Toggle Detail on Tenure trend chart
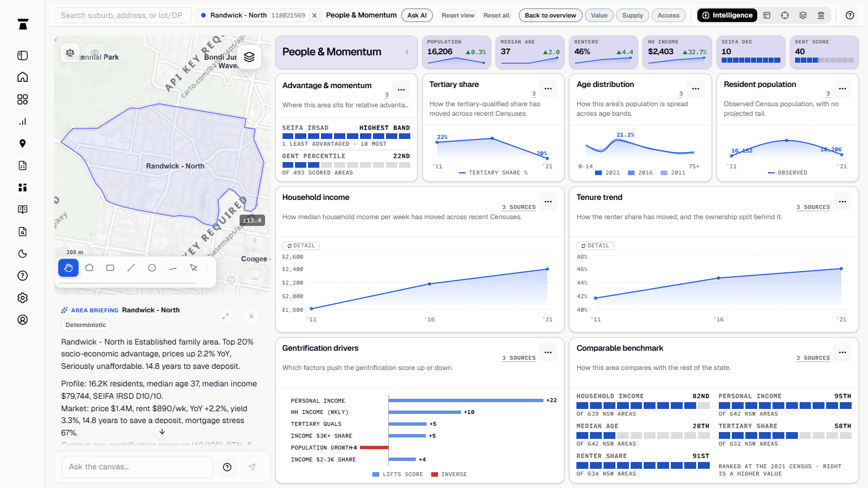The height and width of the screenshot is (488, 868). click(x=595, y=246)
